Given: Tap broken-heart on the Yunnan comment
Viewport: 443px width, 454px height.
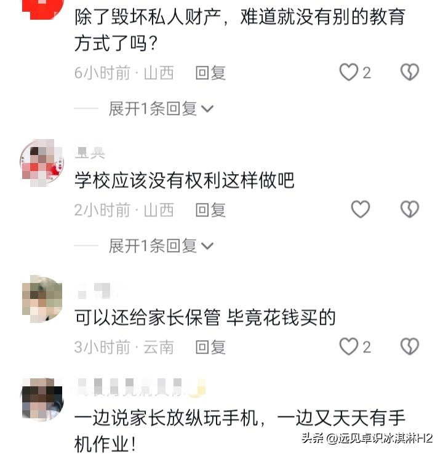Looking at the screenshot, I should click(x=410, y=346).
